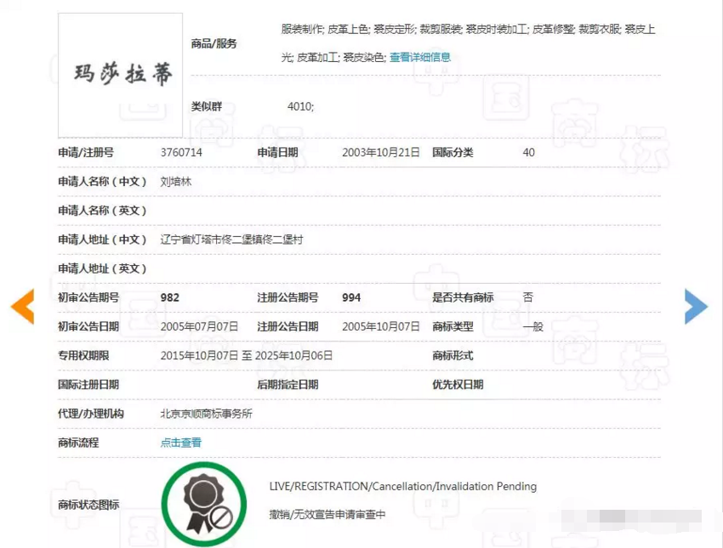This screenshot has height=548, width=723.
Task: Click registration announcement issue number 994
Action: pyautogui.click(x=351, y=297)
